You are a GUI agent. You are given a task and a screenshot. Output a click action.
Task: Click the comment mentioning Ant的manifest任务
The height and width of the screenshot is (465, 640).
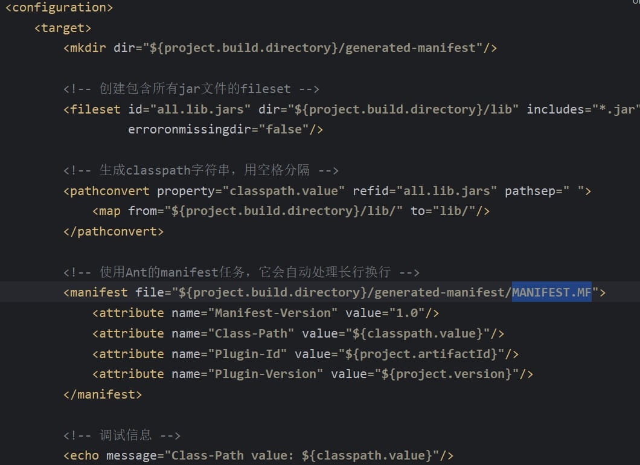tap(242, 272)
